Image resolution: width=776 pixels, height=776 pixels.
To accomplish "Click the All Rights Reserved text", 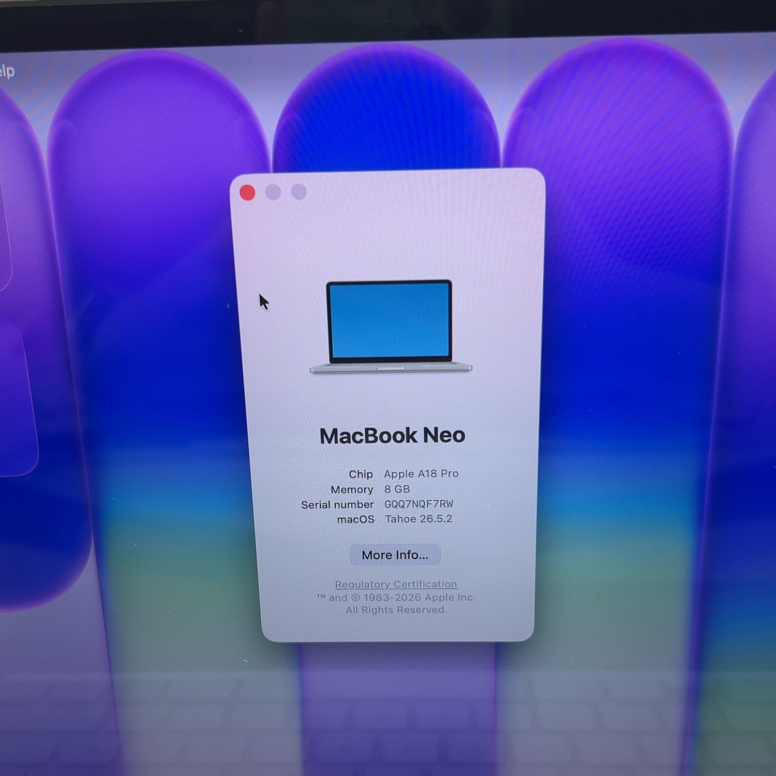I will (396, 610).
